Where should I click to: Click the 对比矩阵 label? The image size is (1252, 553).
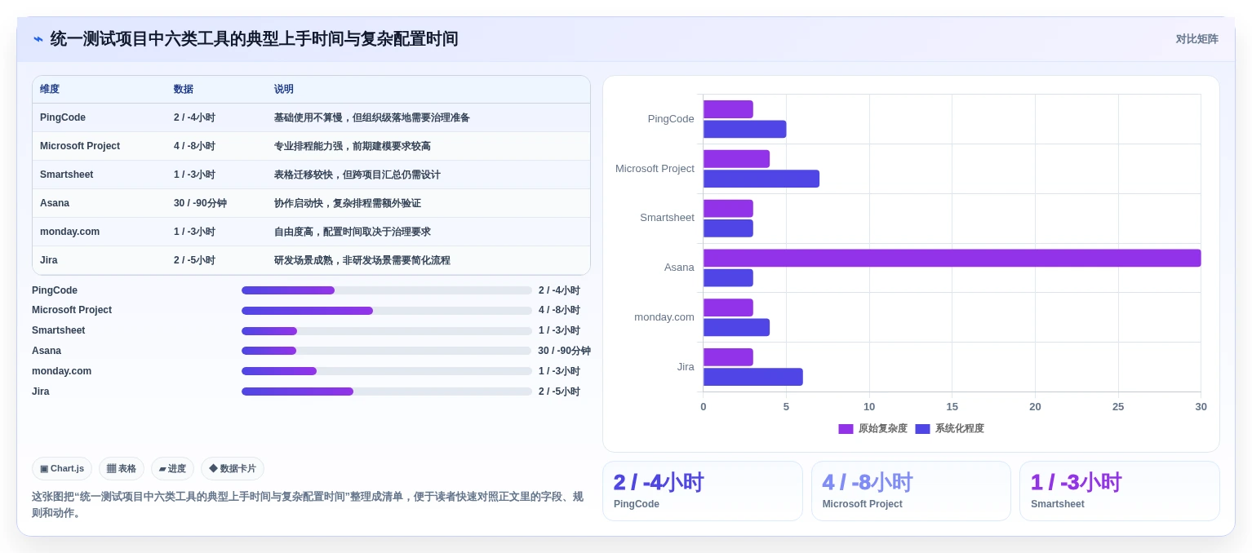click(1197, 39)
